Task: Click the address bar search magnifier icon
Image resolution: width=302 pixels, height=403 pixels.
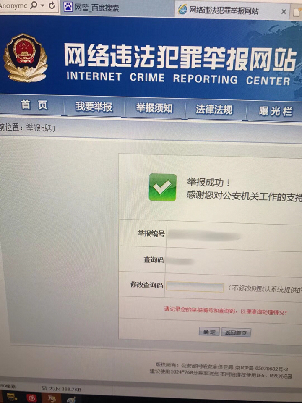Action: 34,5
